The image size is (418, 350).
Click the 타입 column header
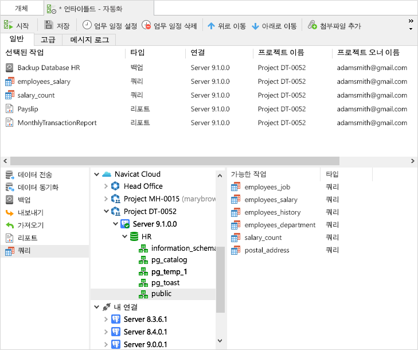(138, 53)
